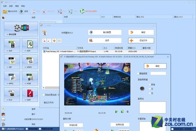
Task: Click the file info icon in MP4 dialog
Action: tap(59, 41)
